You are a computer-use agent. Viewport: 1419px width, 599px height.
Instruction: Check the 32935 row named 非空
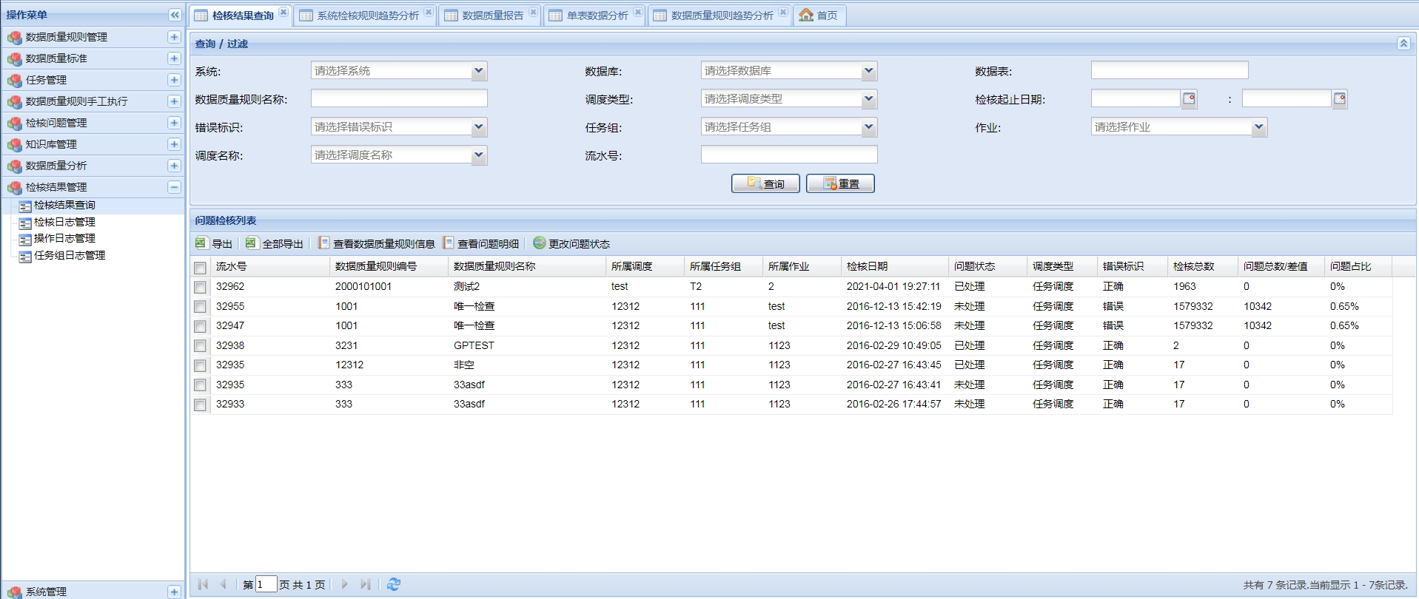[x=200, y=365]
